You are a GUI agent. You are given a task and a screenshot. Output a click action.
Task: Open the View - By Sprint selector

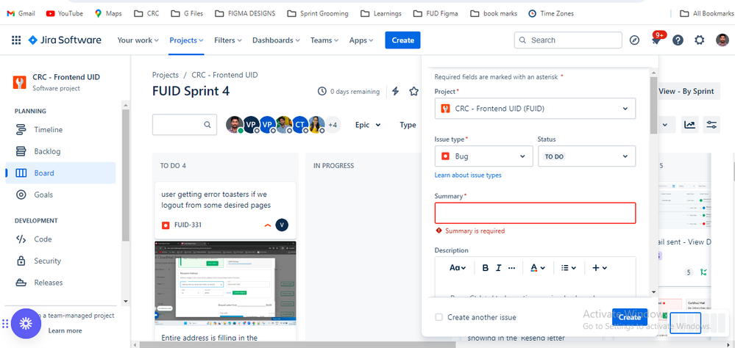point(686,91)
